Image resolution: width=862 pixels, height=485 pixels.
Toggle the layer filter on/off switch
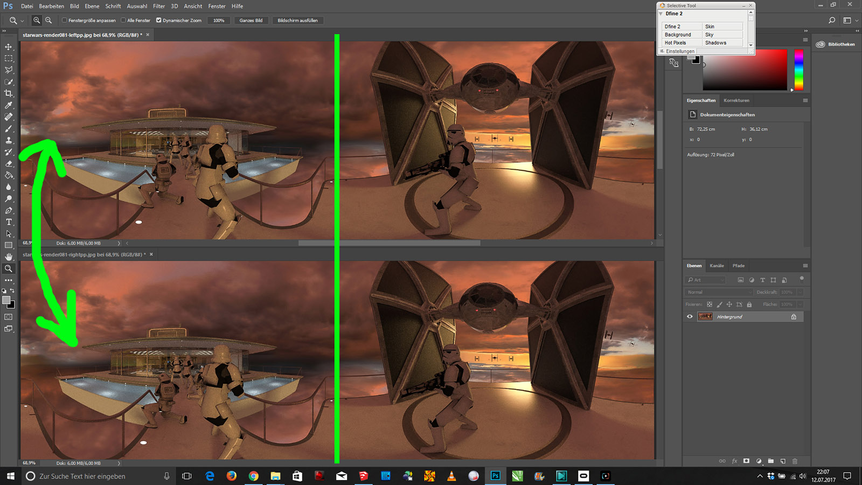(802, 279)
